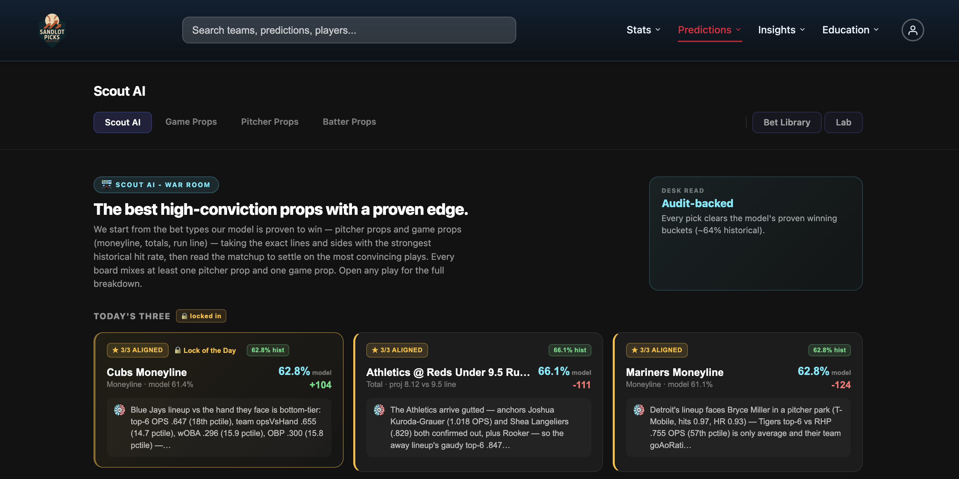Click the star icon on Cubs Moneyline card
Image resolution: width=959 pixels, height=479 pixels.
tap(116, 350)
